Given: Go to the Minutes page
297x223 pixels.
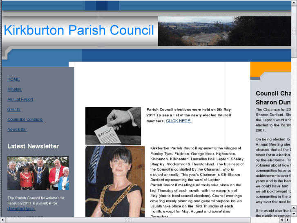Looking at the screenshot, I should [15, 89].
